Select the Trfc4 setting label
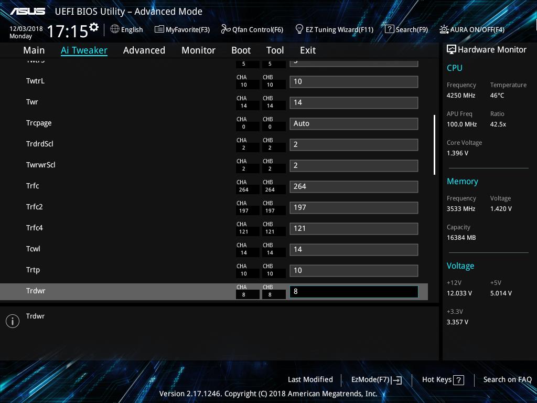 click(34, 228)
